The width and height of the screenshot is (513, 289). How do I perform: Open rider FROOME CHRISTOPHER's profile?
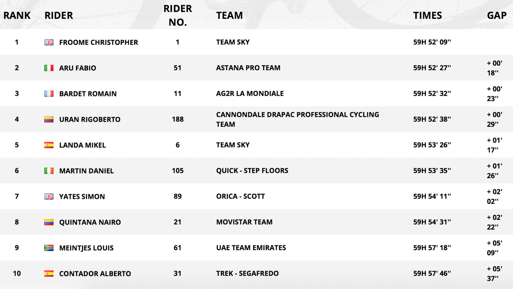(99, 42)
